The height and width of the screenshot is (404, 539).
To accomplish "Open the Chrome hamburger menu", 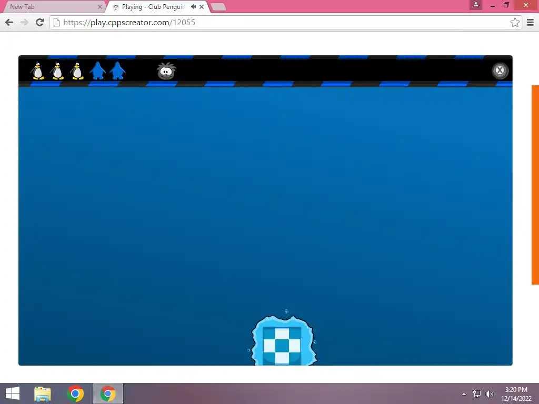I will [x=531, y=22].
